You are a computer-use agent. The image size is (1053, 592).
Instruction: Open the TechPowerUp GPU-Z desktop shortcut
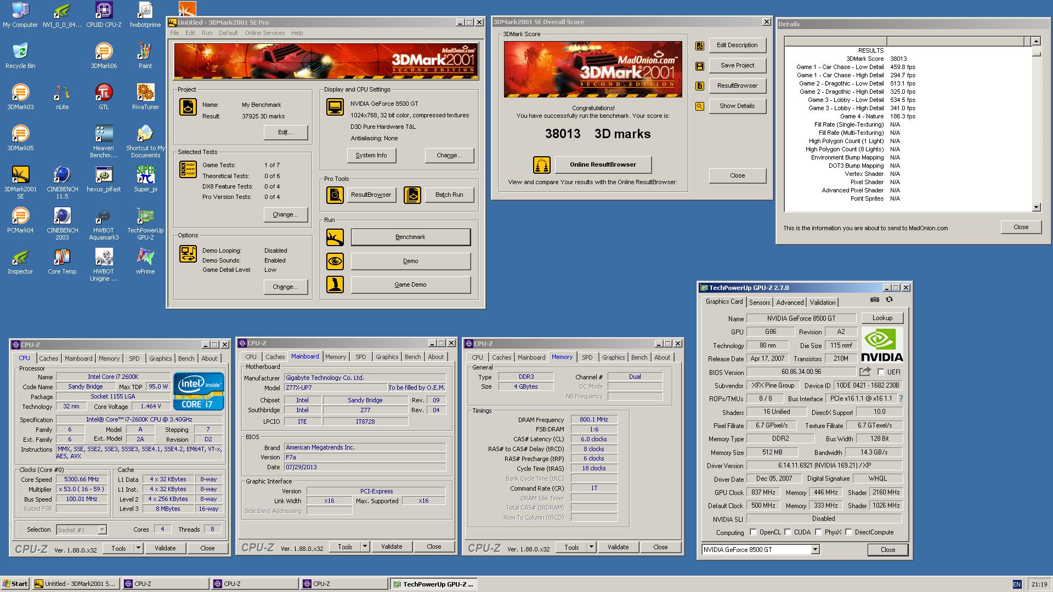point(145,224)
